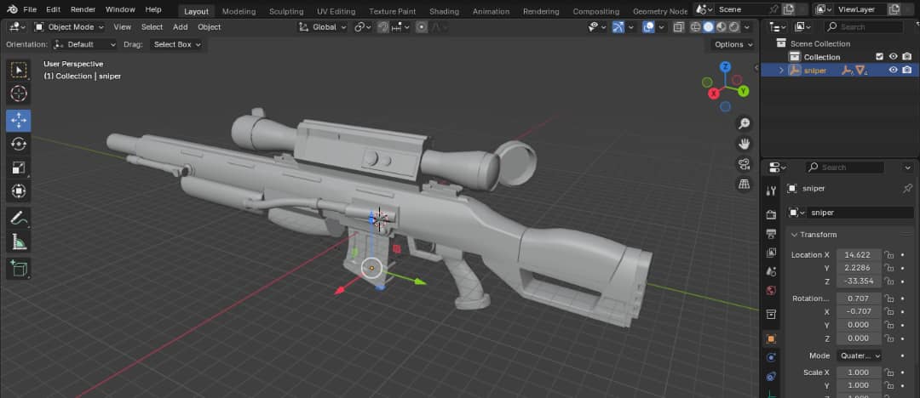Select the Add Cube tool
The image size is (920, 398).
pyautogui.click(x=19, y=269)
